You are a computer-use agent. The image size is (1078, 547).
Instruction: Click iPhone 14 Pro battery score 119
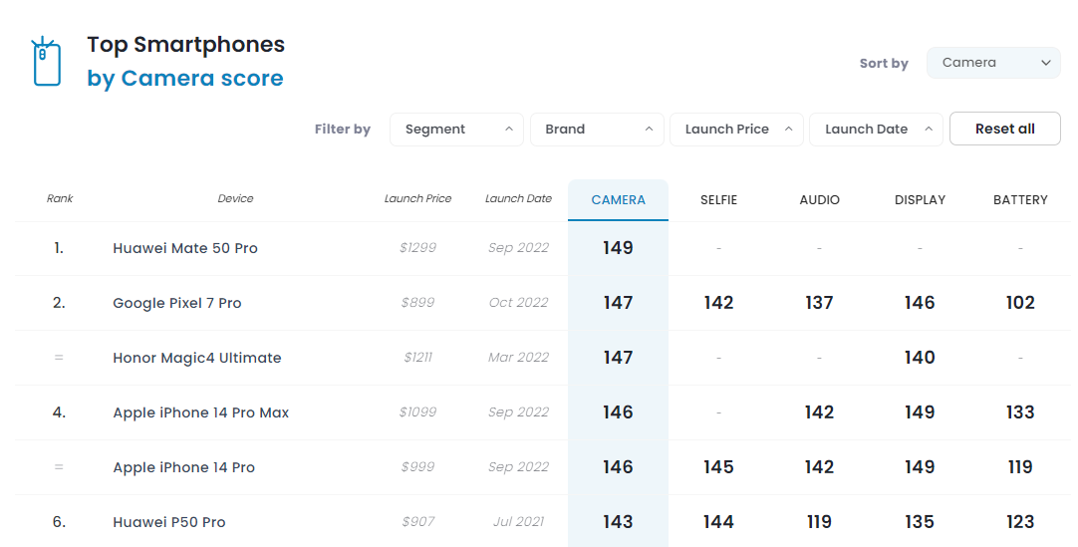(1020, 468)
